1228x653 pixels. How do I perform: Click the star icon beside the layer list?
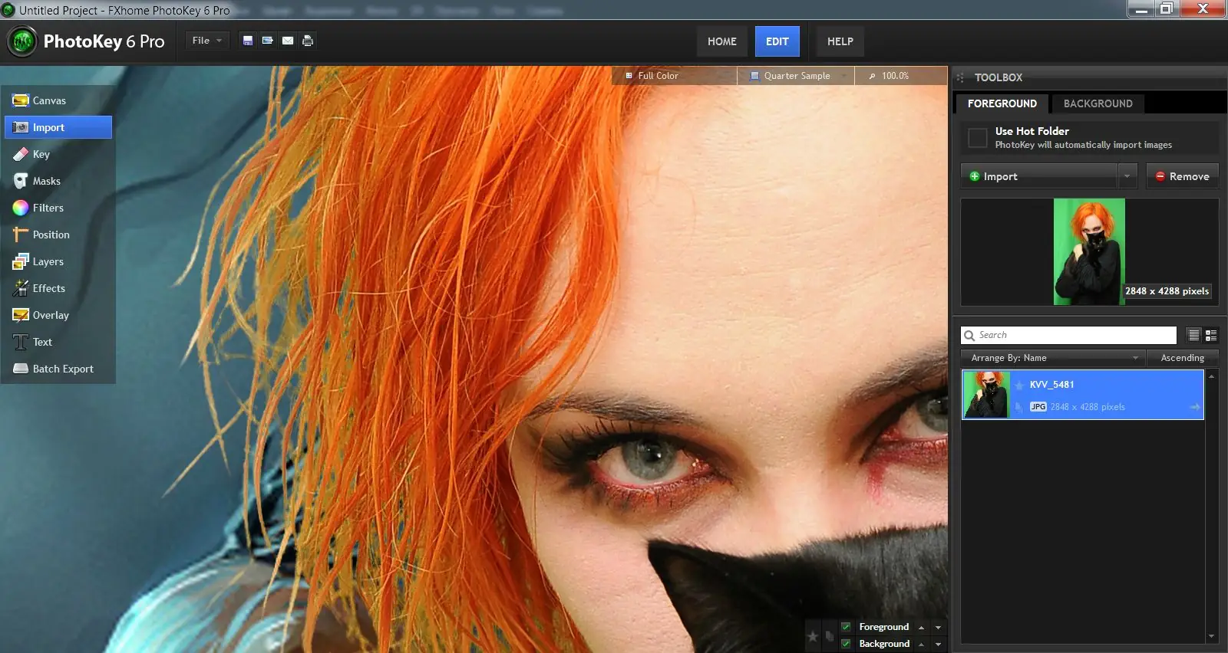pos(813,636)
